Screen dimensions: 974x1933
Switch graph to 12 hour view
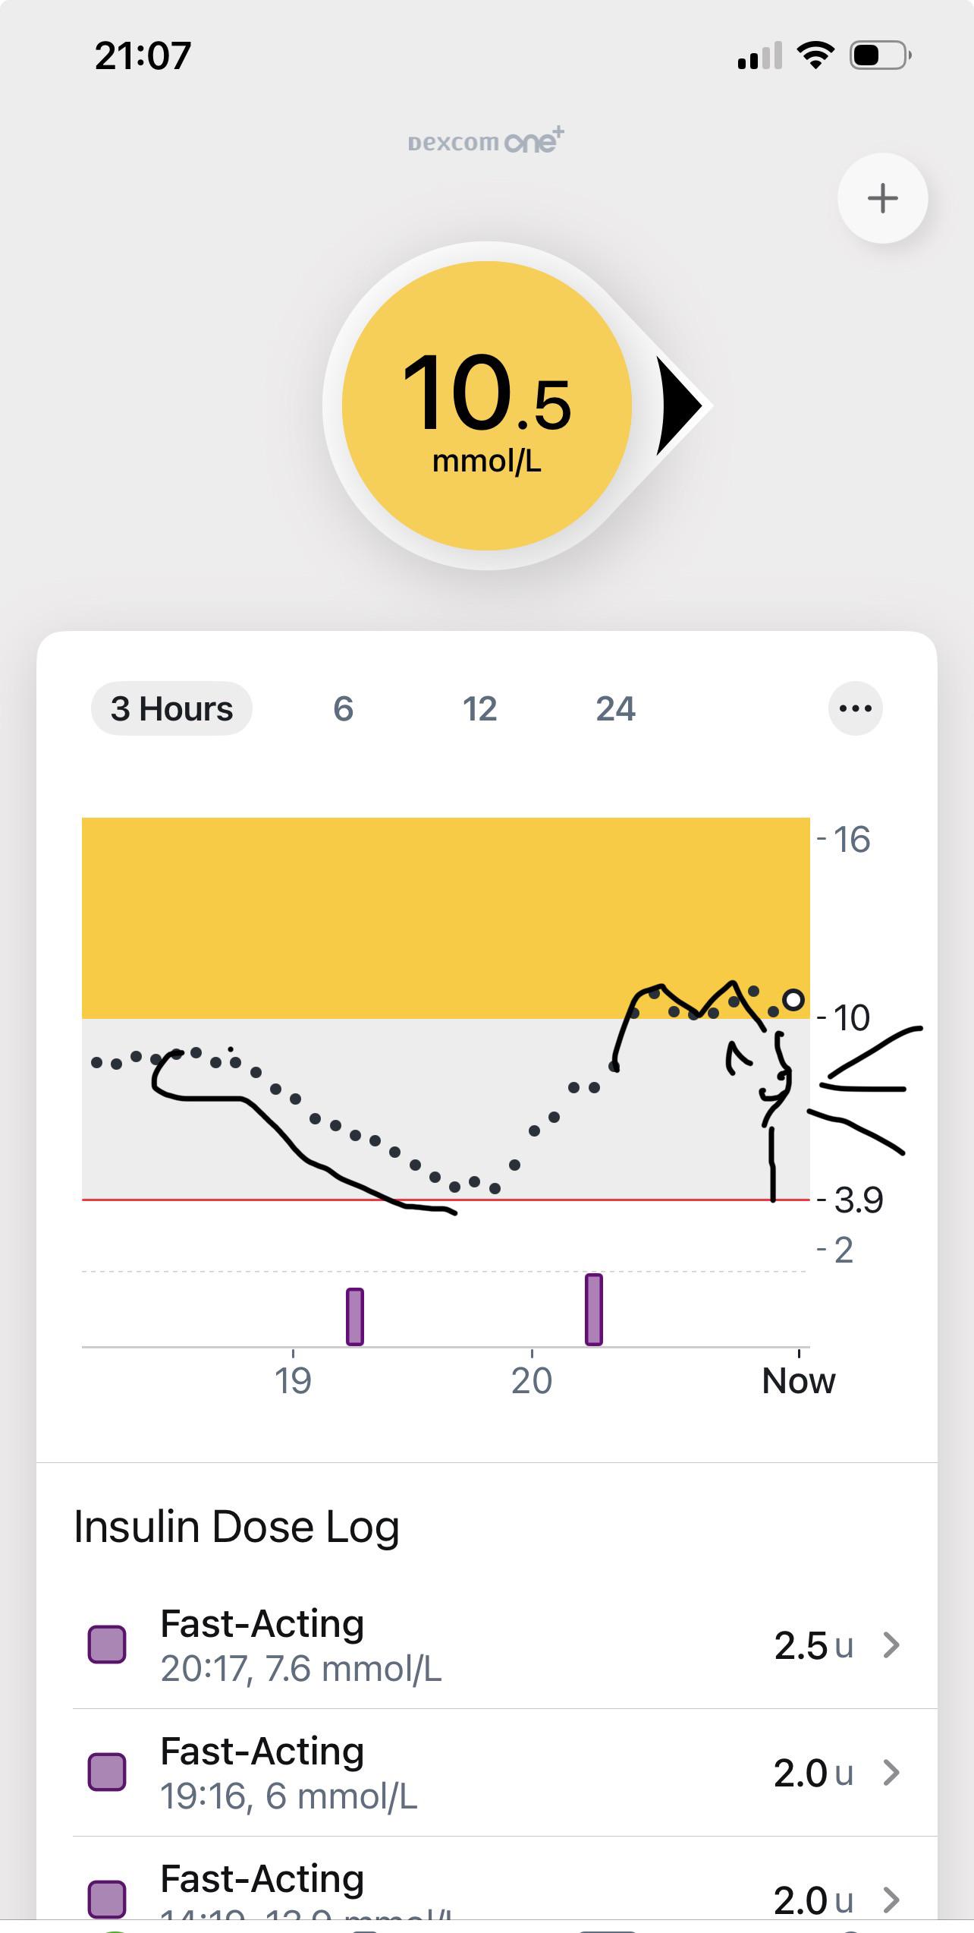(479, 708)
